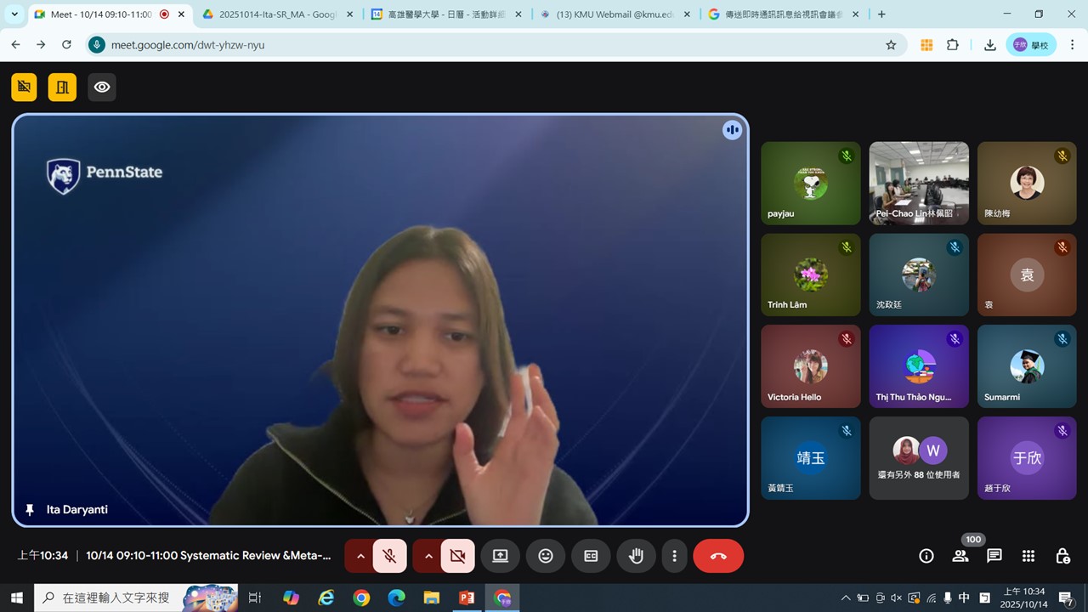
Task: Select Pei-Chao Lin's video thumbnail
Action: 919,183
